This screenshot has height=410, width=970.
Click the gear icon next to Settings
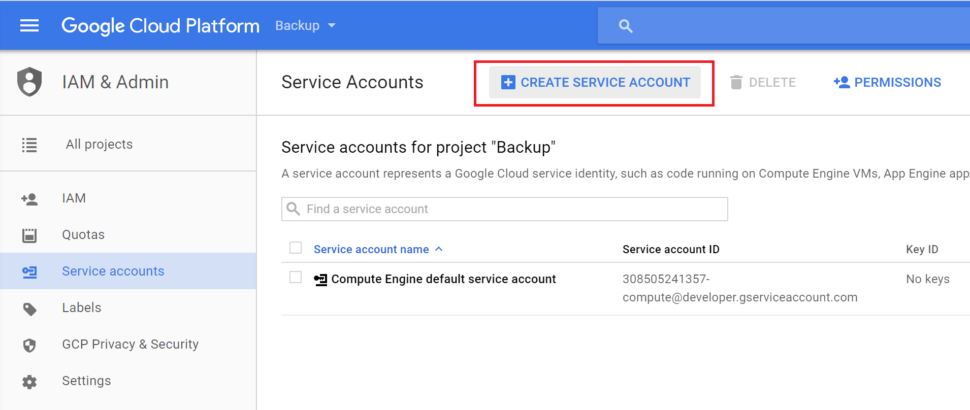tap(29, 382)
